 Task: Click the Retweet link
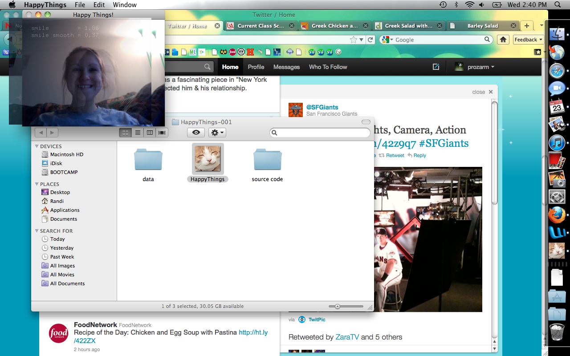[x=392, y=155]
